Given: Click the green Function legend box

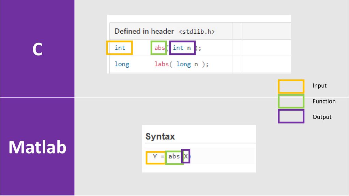Looking at the screenshot, I should (x=291, y=101).
